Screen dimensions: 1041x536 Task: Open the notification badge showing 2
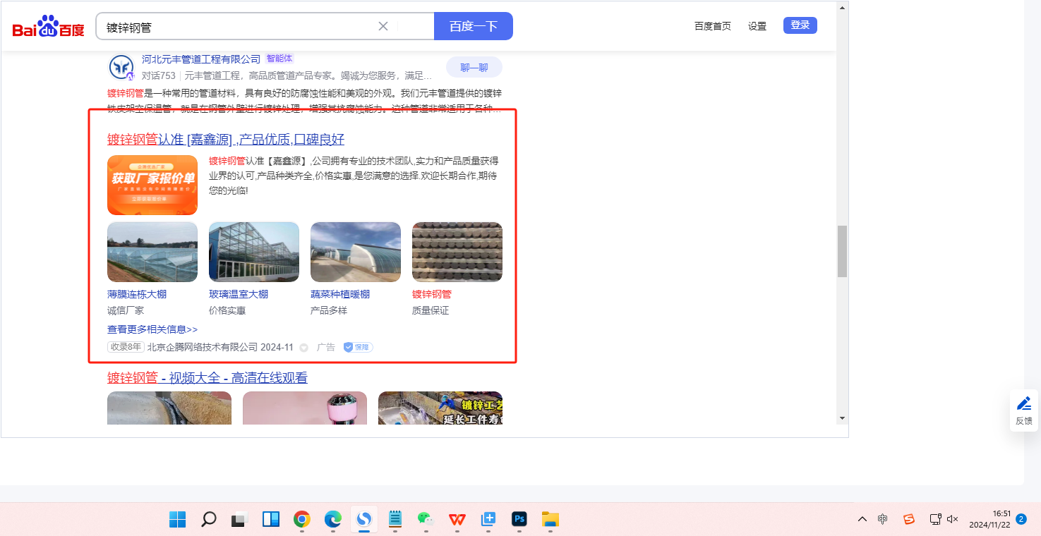point(1021,519)
